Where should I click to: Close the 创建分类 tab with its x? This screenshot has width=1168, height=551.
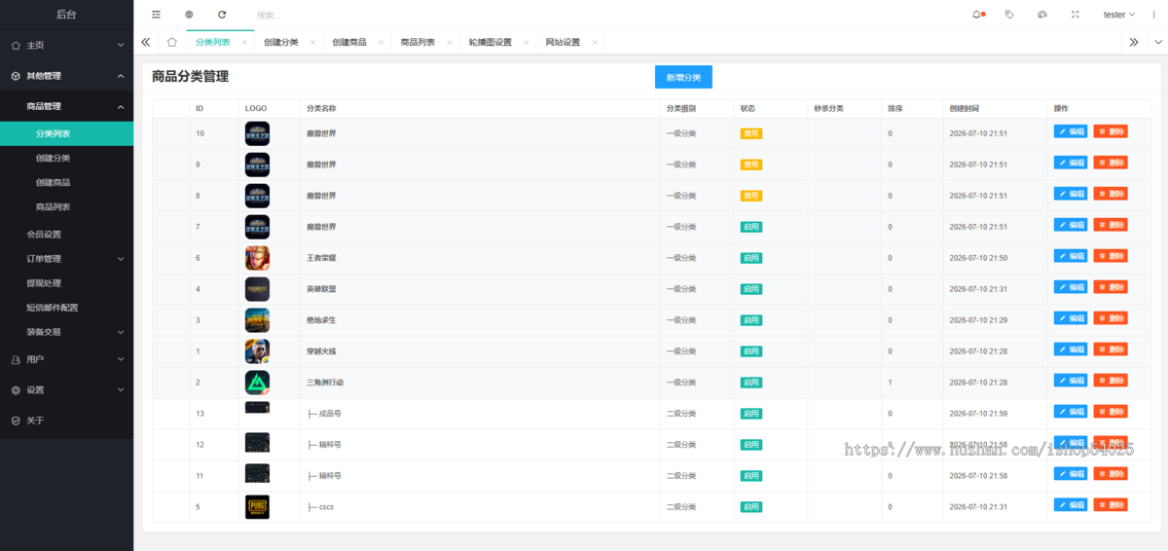[x=312, y=43]
